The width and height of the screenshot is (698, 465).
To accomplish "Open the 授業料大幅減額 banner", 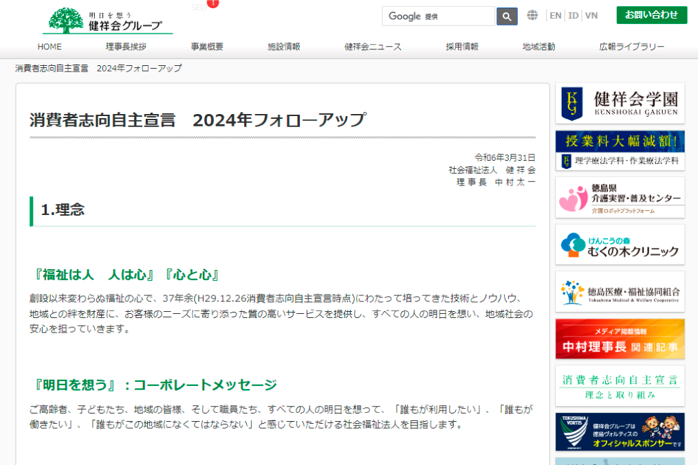I will pyautogui.click(x=620, y=150).
